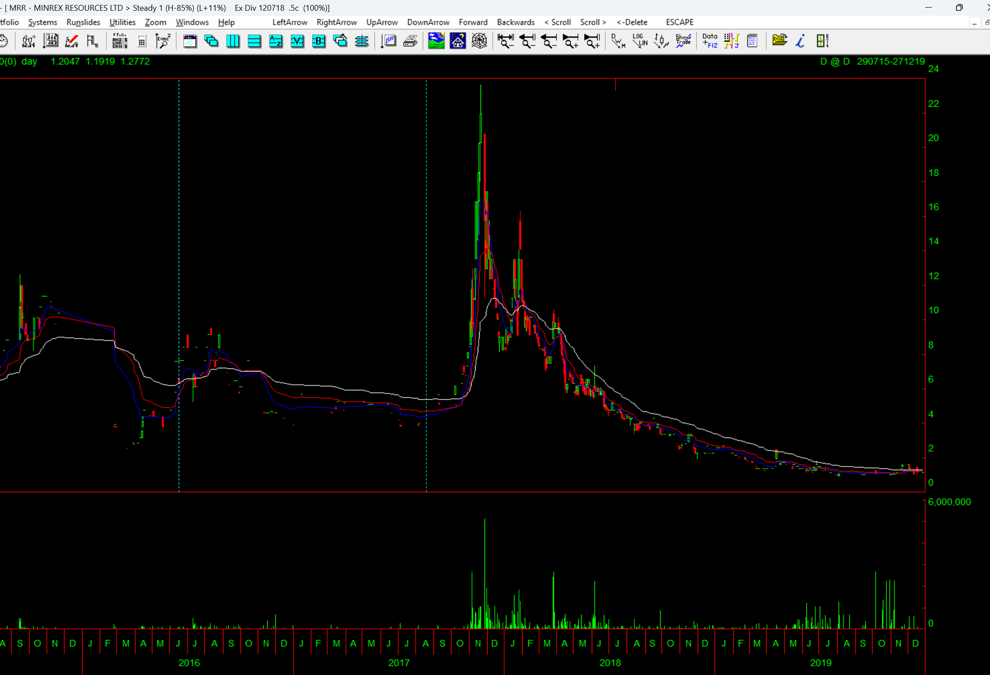Click the clock icon in the toolbar
This screenshot has height=675, width=990.
pyautogui.click(x=4, y=41)
